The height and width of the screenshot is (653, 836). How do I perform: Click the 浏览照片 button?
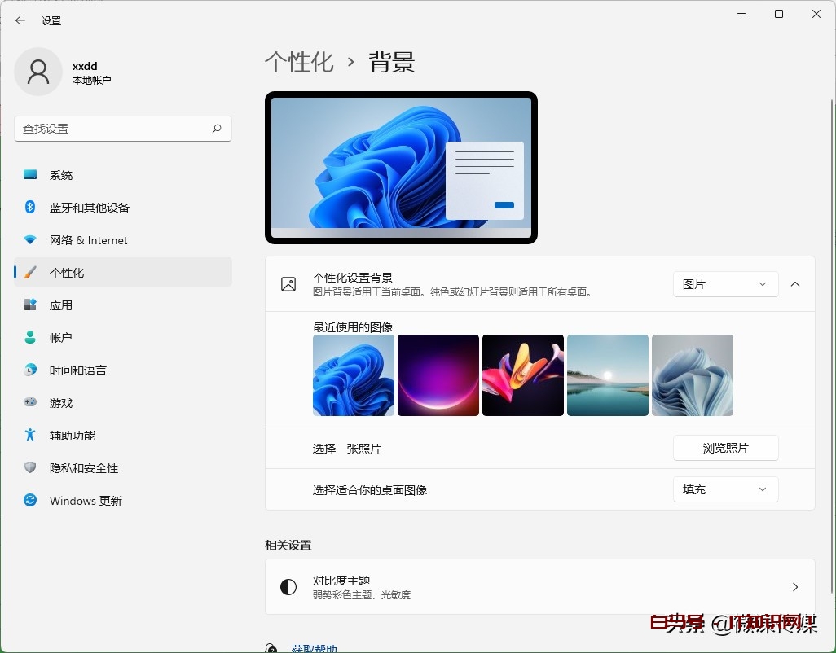(x=724, y=447)
